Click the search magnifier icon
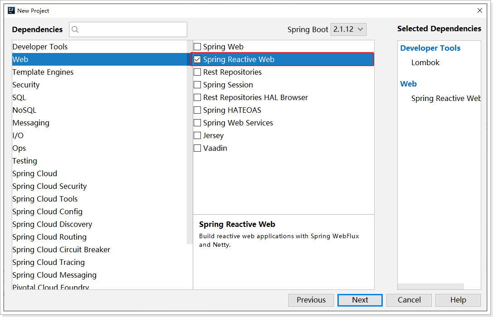This screenshot has height=317, width=493. 75,29
